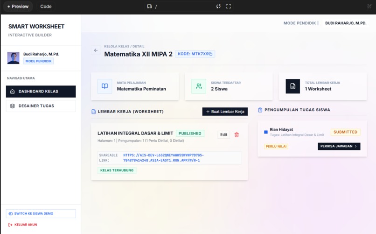Click the Halaman and Pengumpulan info line
The width and height of the screenshot is (376, 234).
[140, 141]
